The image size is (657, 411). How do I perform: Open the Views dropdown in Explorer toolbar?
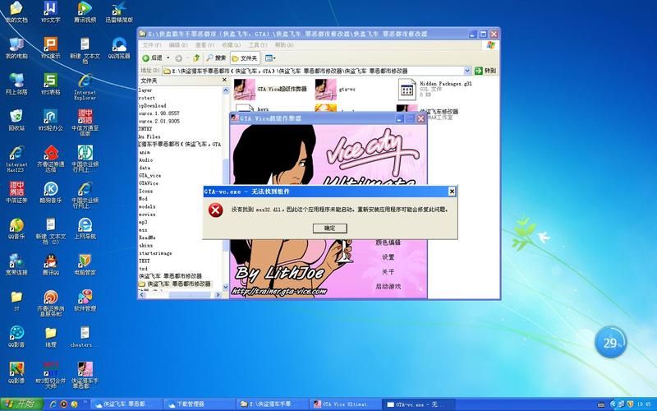pos(270,58)
